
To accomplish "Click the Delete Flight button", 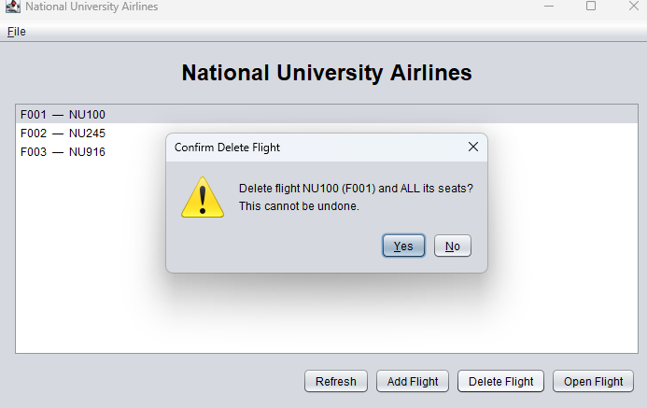I will pyautogui.click(x=500, y=381).
